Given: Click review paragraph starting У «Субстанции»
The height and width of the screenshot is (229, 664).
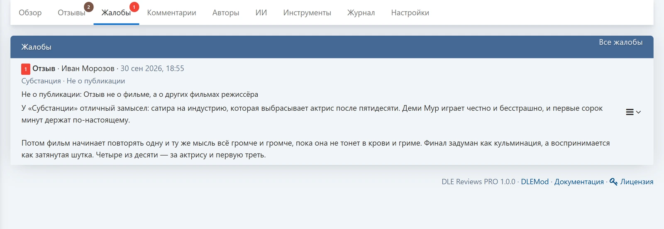Looking at the screenshot, I should (312, 114).
